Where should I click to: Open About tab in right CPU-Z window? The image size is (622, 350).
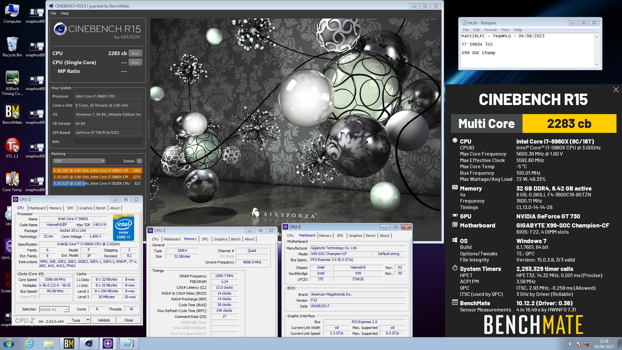pyautogui.click(x=385, y=236)
